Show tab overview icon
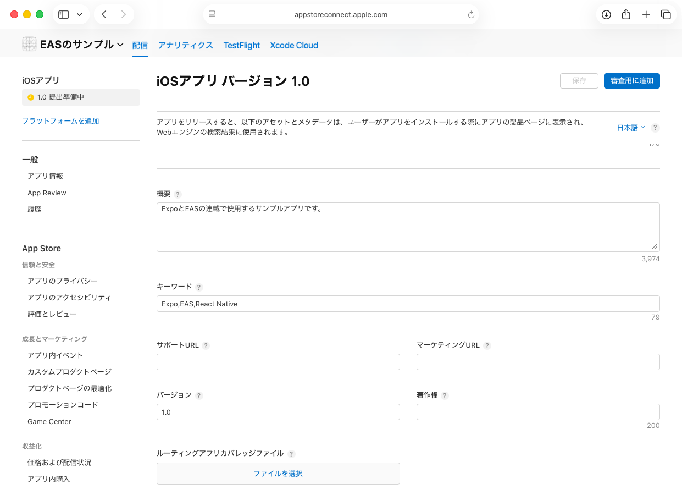Image resolution: width=682 pixels, height=489 pixels. [666, 15]
